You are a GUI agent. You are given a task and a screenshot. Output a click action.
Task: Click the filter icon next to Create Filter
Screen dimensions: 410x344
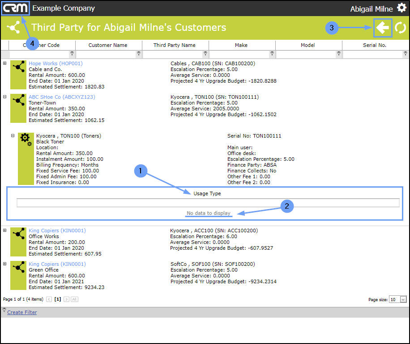tap(4, 310)
